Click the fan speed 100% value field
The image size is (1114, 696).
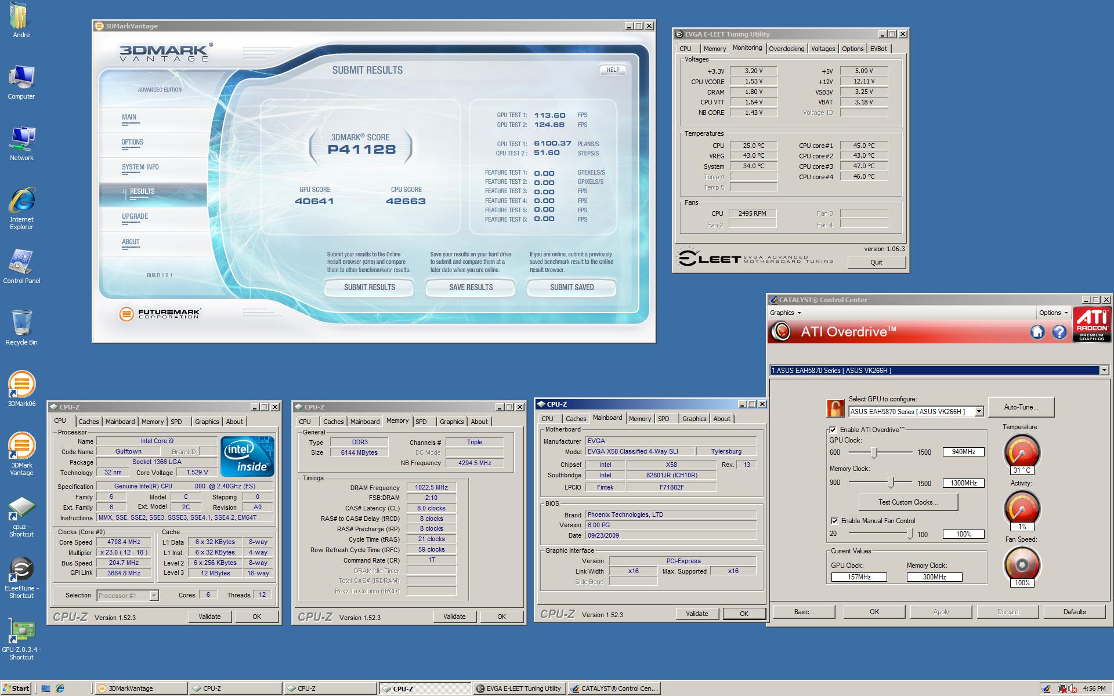tap(963, 534)
